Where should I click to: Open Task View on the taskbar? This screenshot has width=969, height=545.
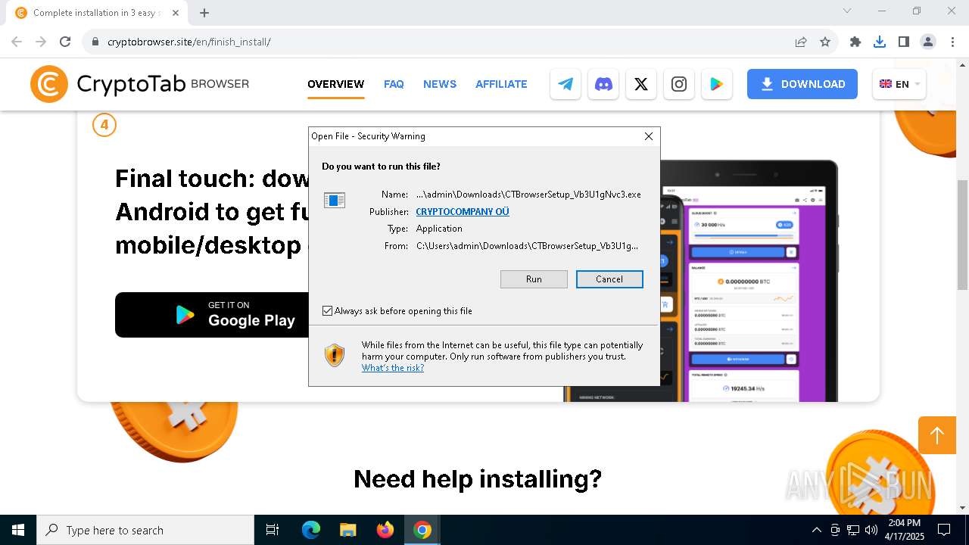click(x=273, y=530)
